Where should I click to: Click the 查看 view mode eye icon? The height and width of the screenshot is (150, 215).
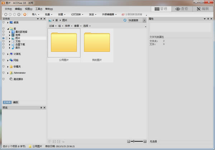click(178, 9)
